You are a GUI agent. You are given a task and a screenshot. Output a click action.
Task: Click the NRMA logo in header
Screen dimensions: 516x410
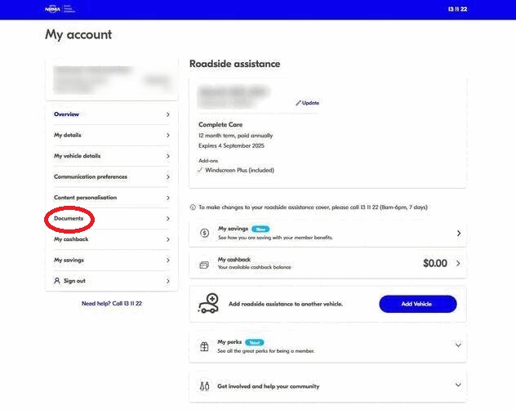(x=55, y=9)
